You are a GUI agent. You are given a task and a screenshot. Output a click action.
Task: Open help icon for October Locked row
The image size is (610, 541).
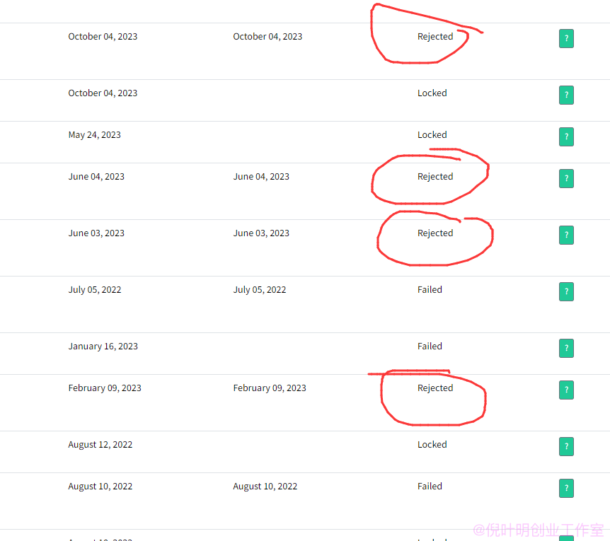(566, 95)
